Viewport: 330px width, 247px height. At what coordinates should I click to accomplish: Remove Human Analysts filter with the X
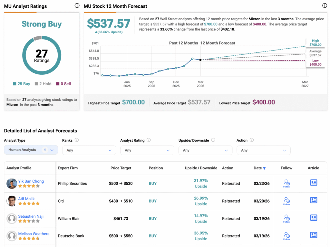click(x=45, y=150)
